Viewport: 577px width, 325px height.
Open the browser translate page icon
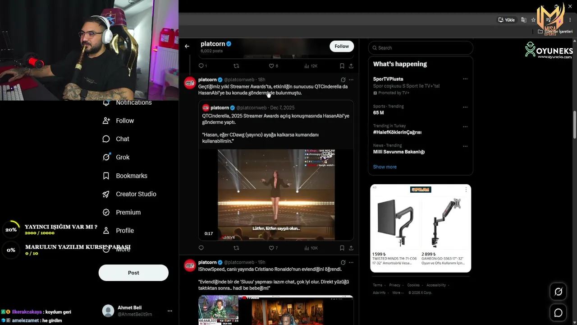[x=524, y=20]
